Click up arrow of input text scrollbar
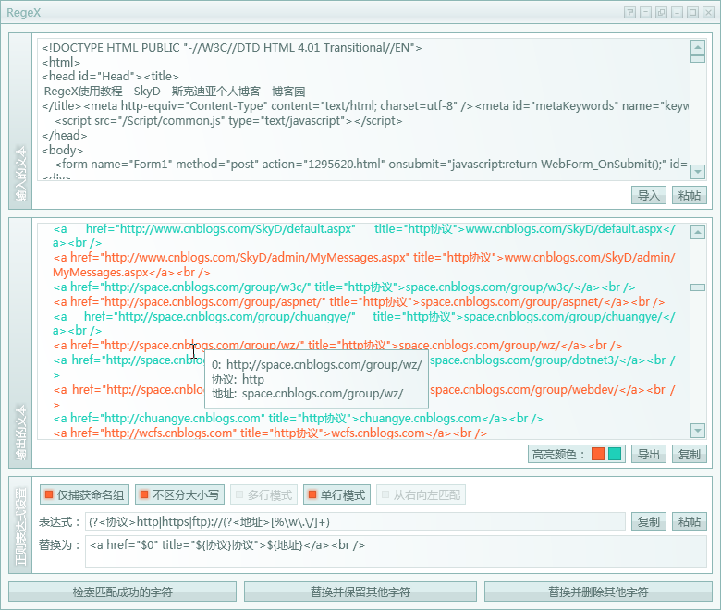Screen dimensions: 721x610 point(698,47)
